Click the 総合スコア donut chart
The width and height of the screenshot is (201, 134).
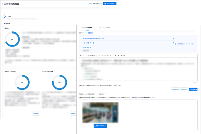click(x=13, y=40)
